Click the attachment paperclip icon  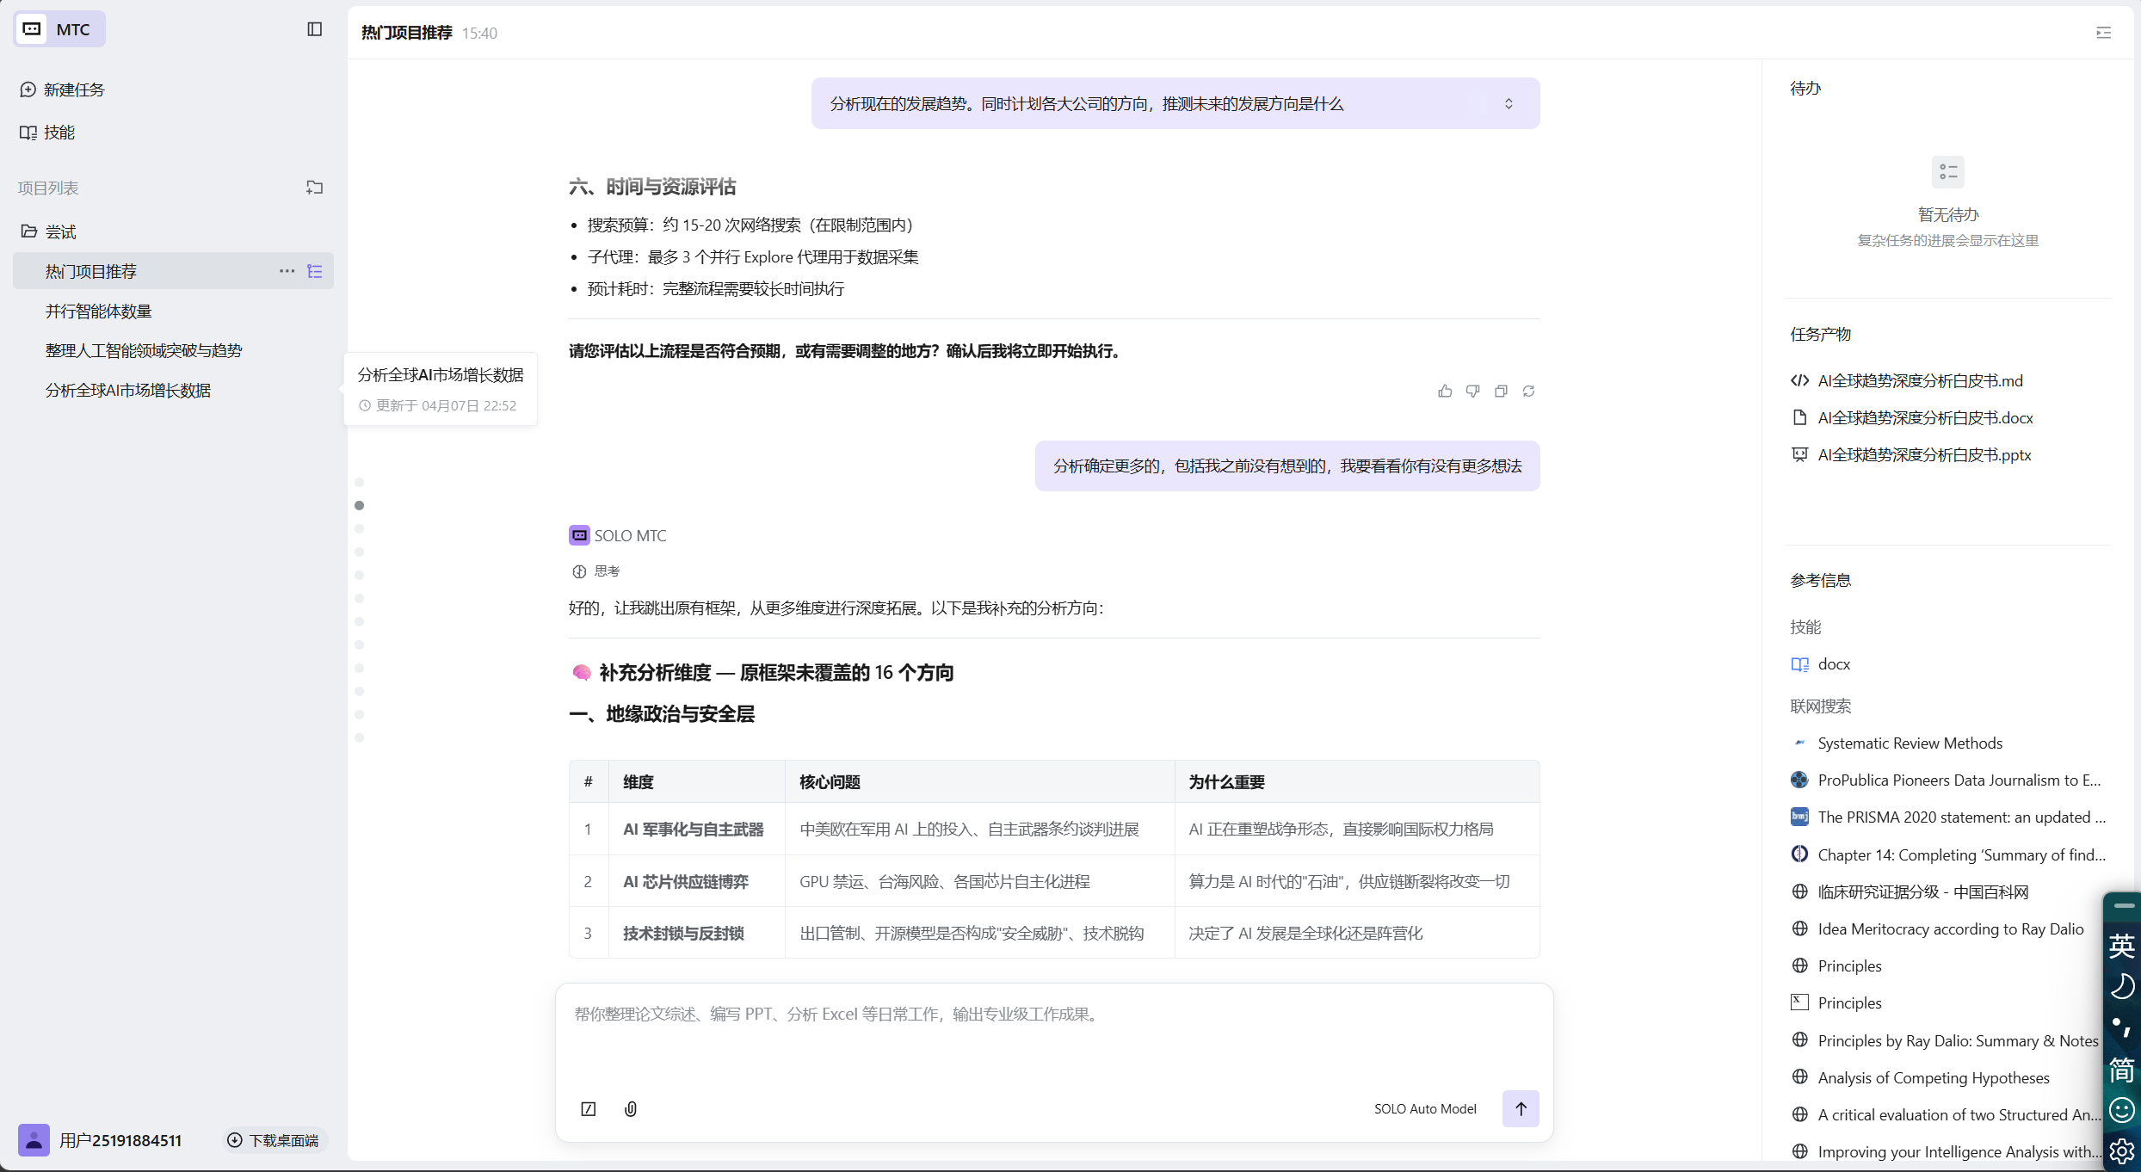631,1108
